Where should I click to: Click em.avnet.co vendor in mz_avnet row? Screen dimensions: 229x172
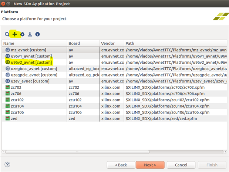112,50
